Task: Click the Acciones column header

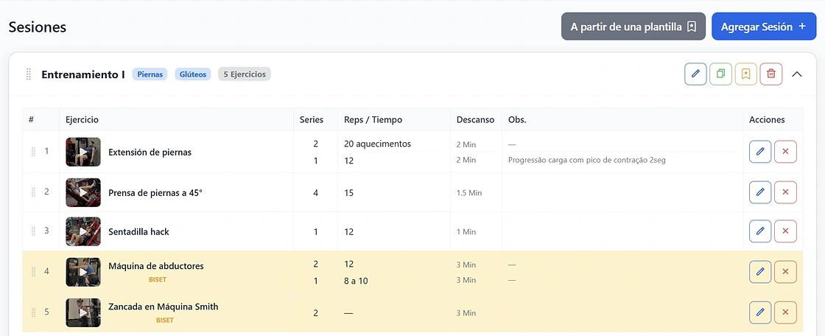Action: pos(767,119)
